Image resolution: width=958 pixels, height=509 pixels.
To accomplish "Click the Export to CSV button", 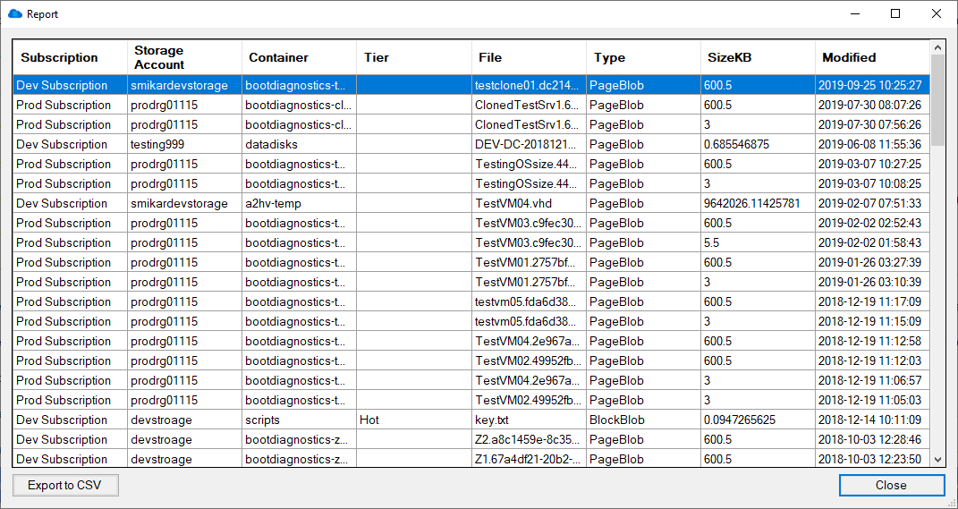I will (x=65, y=485).
